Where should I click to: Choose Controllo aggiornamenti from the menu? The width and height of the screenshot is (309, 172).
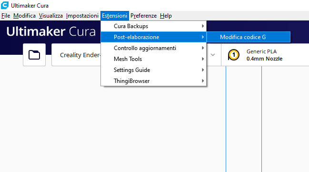[153, 48]
